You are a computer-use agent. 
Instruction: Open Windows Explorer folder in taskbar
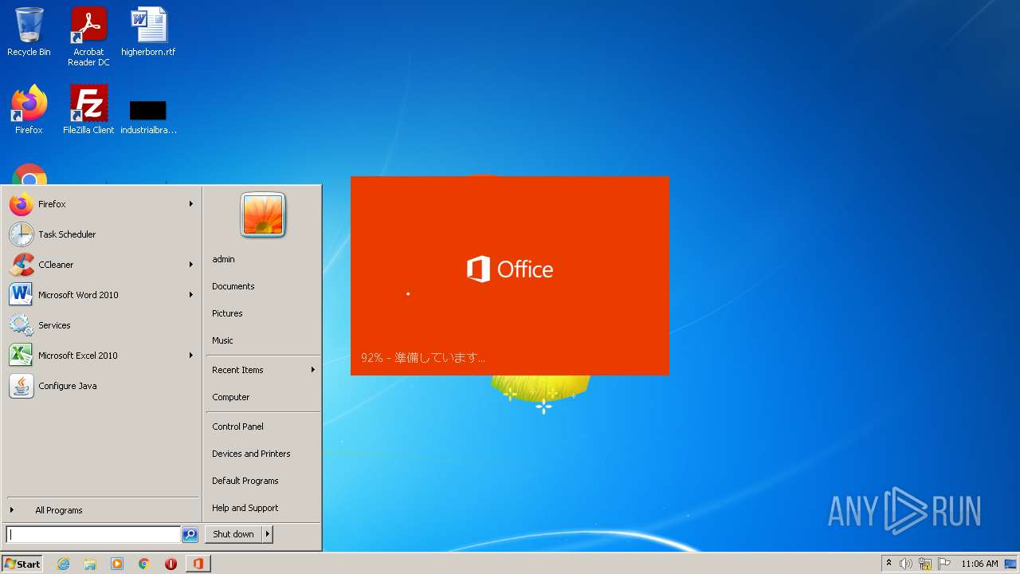(x=90, y=564)
